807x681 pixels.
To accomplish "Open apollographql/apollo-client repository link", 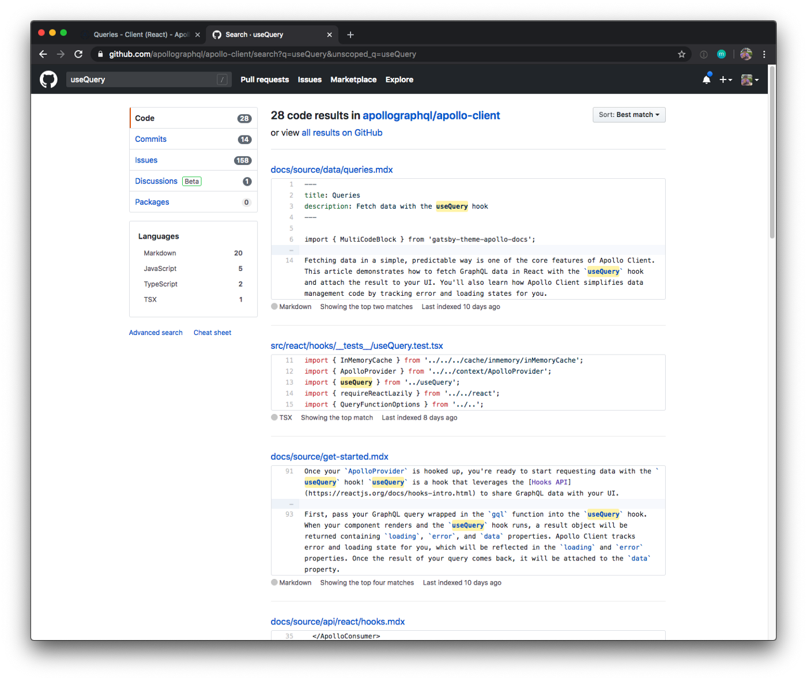I will pyautogui.click(x=431, y=115).
